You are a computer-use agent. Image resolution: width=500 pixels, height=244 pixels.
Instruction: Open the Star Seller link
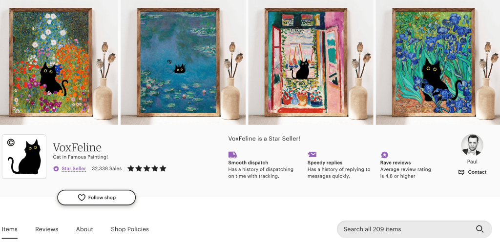(74, 169)
